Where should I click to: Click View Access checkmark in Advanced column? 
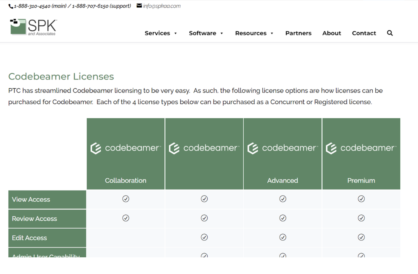coord(283,199)
